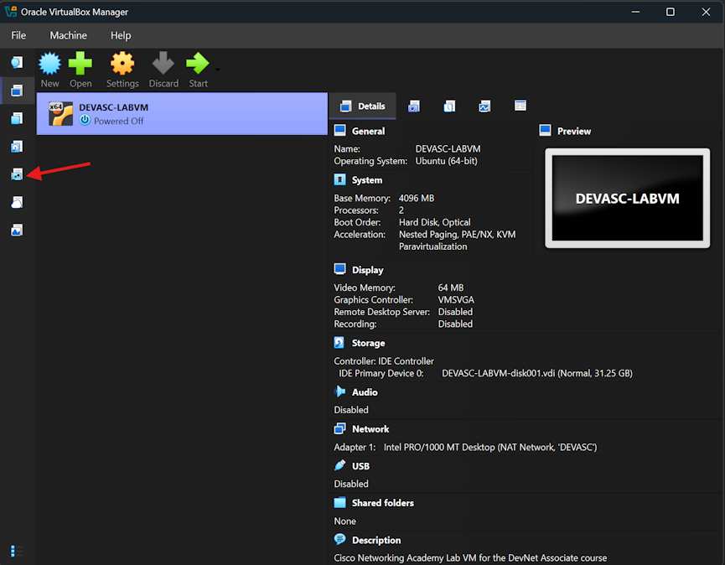Click the Welcome home icon in sidebar
Image resolution: width=725 pixels, height=565 pixels.
pyautogui.click(x=16, y=62)
